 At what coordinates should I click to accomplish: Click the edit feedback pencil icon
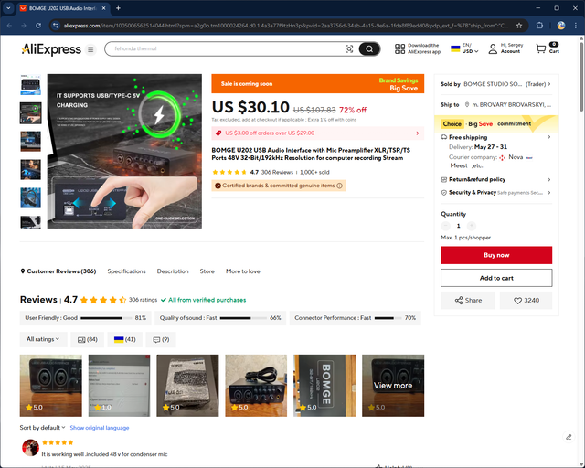(569, 437)
